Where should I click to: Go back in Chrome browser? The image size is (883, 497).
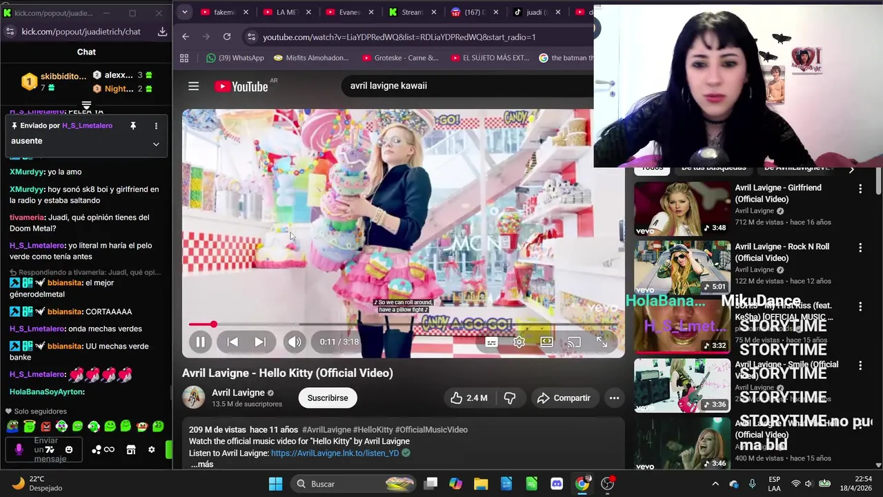click(186, 37)
